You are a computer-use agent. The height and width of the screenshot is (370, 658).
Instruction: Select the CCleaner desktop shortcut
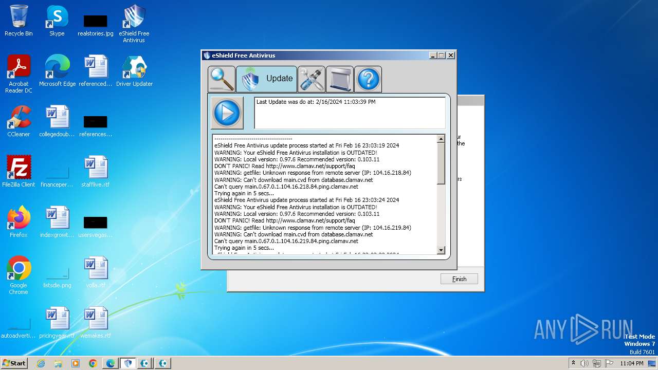[19, 121]
